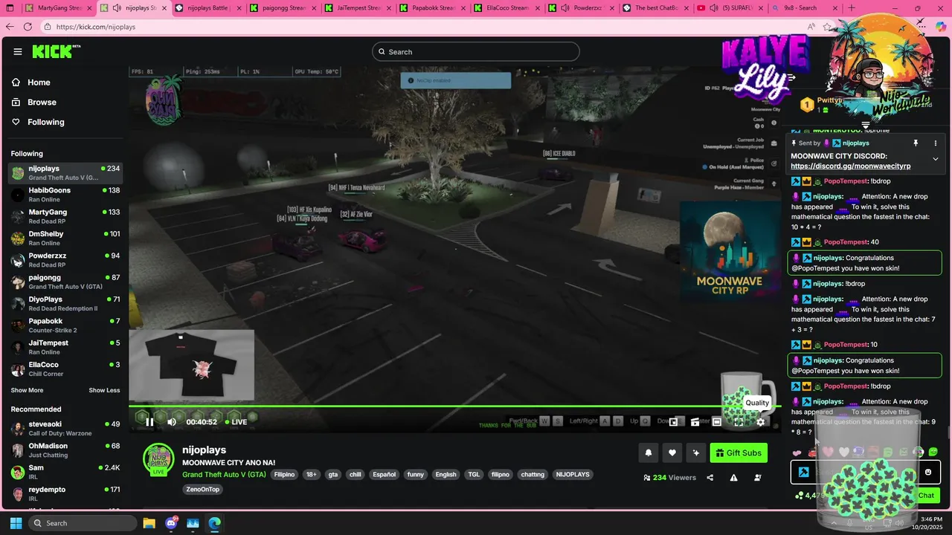
Task: Open the MartyGang channel in Following list
Action: (x=65, y=216)
